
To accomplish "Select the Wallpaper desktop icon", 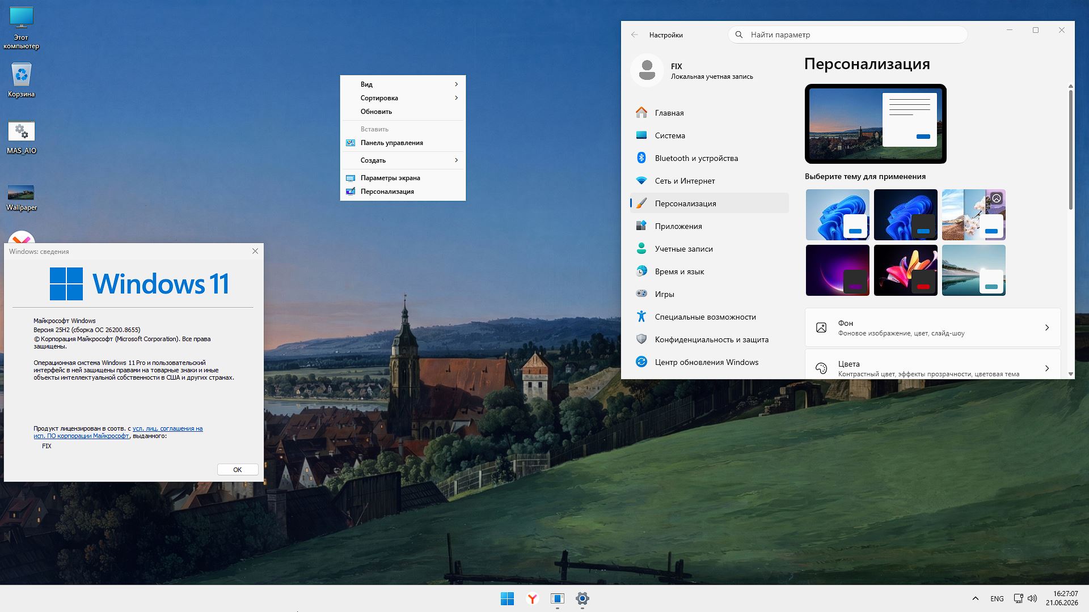I will pyautogui.click(x=22, y=197).
